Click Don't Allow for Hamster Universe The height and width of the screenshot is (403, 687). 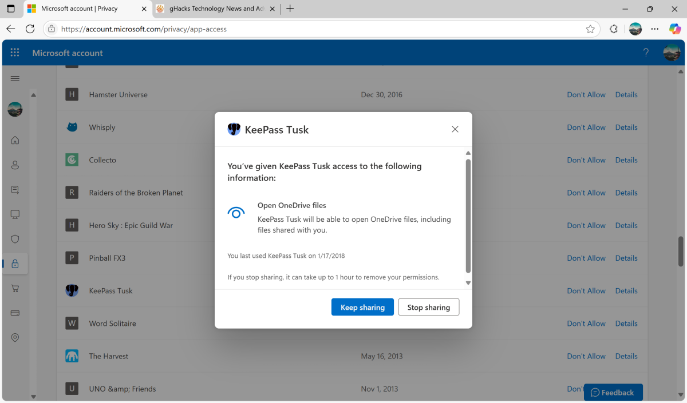[x=586, y=94]
